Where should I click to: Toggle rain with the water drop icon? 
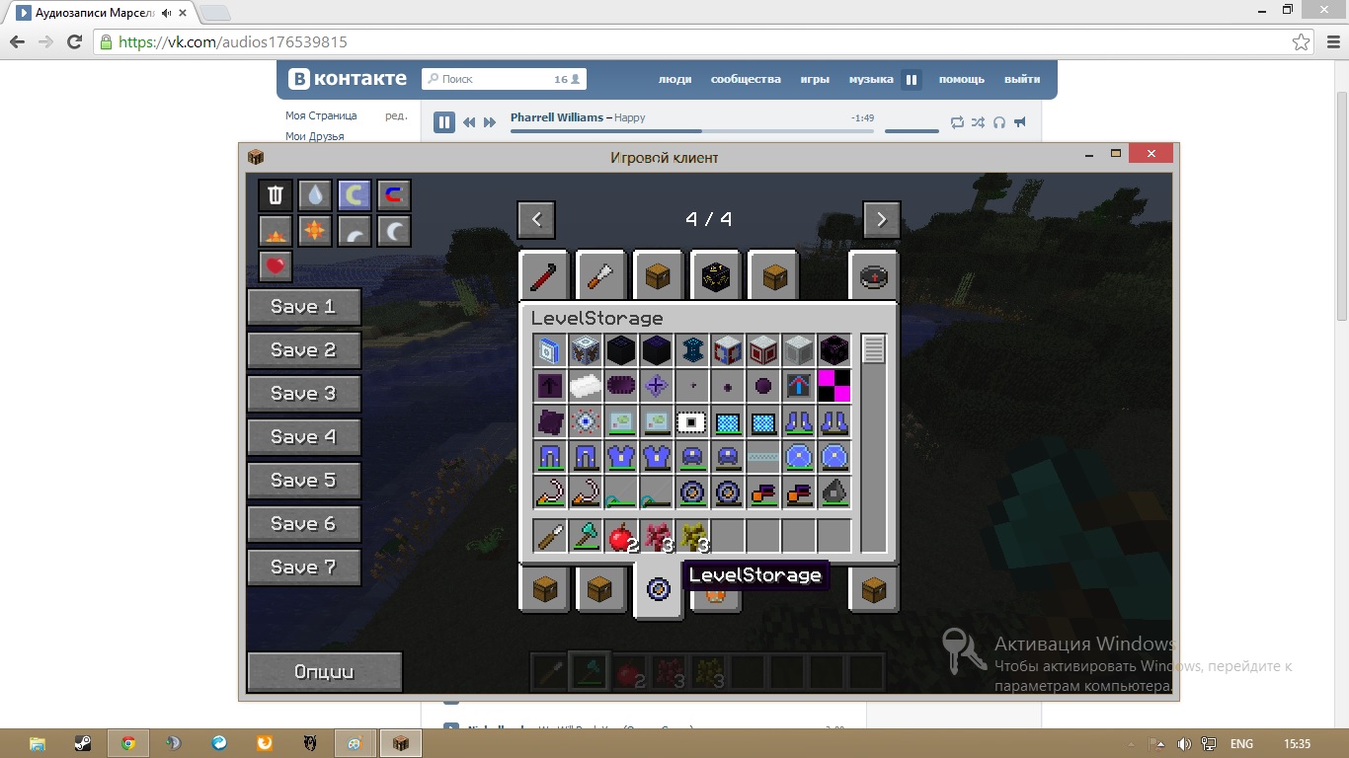[315, 195]
